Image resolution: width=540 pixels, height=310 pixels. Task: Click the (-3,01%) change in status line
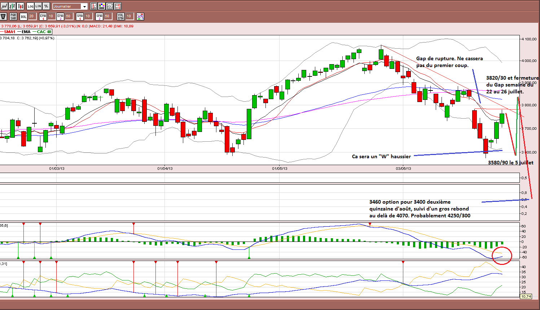click(68, 26)
